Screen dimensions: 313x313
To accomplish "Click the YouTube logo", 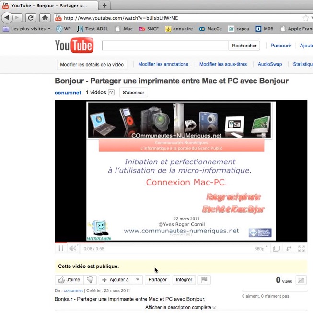I will 74,46.
